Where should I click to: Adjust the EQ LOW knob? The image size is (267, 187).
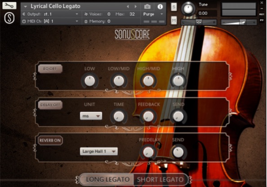pyautogui.click(x=89, y=81)
